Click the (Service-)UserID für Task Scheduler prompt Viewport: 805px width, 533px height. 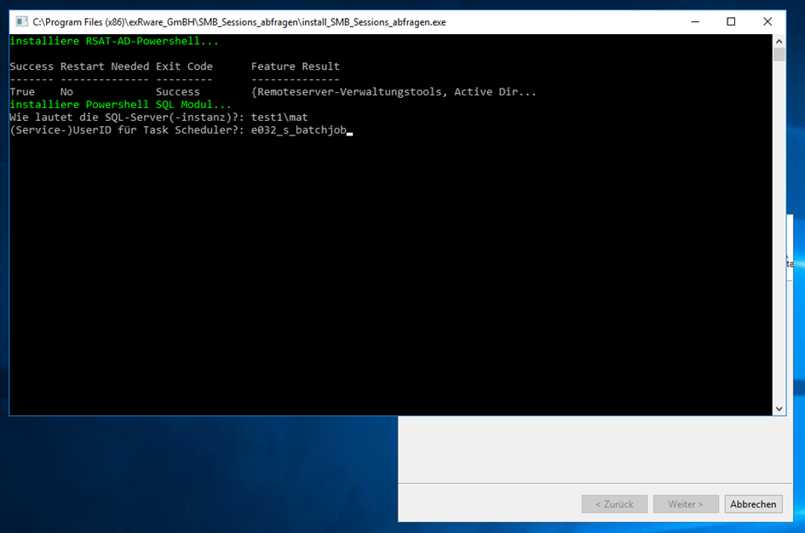(x=127, y=130)
